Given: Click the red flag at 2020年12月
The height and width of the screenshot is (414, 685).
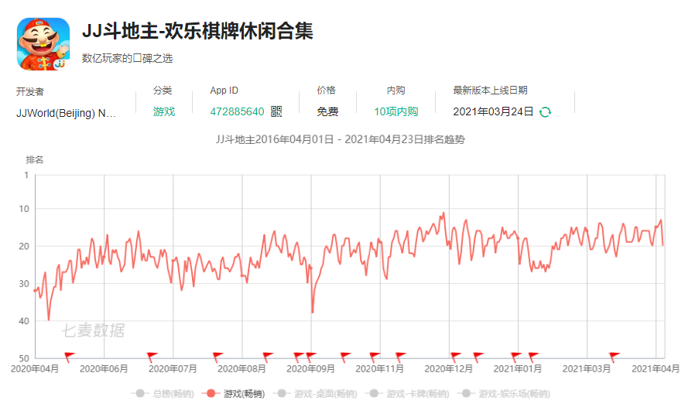Looking at the screenshot, I should pos(455,357).
